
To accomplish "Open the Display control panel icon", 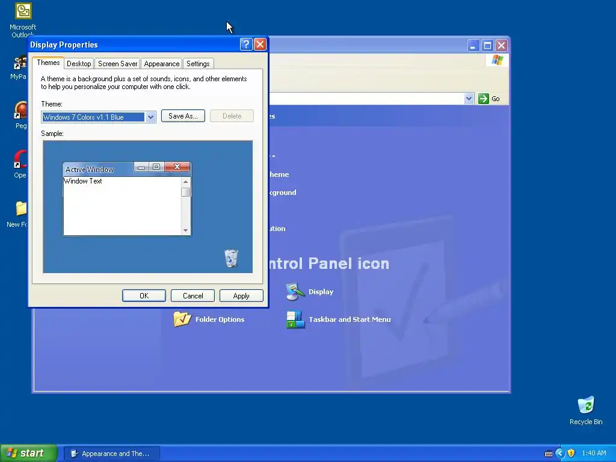I will 295,292.
